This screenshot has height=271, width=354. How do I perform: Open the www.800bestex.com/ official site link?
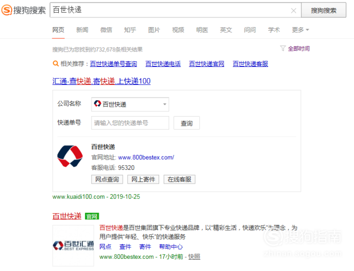pos(146,157)
